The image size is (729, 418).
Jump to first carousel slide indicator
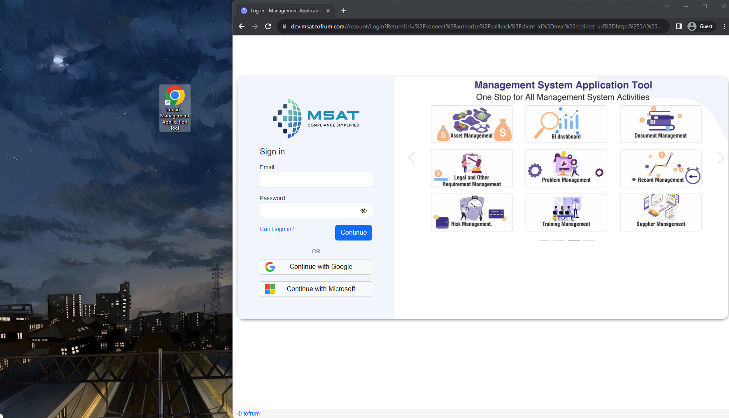[x=544, y=240]
